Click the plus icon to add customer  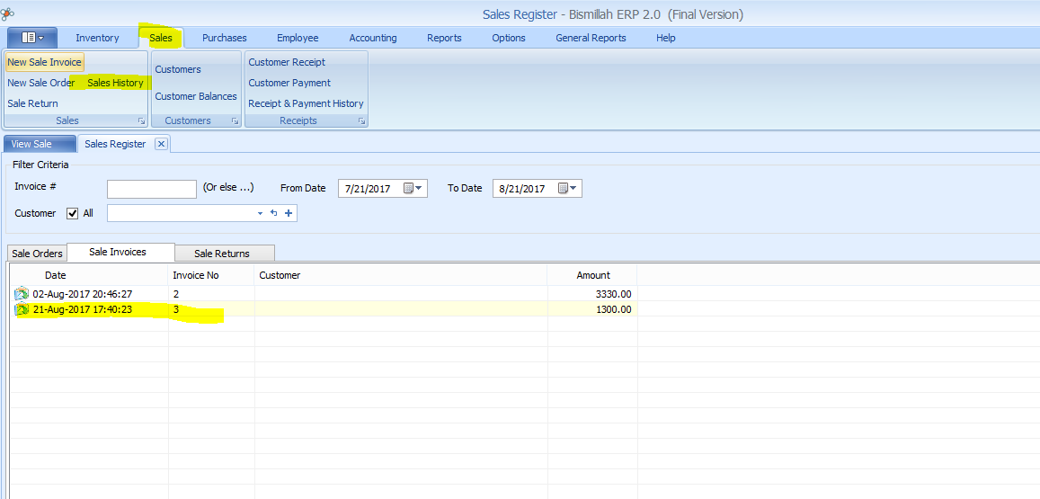(289, 213)
